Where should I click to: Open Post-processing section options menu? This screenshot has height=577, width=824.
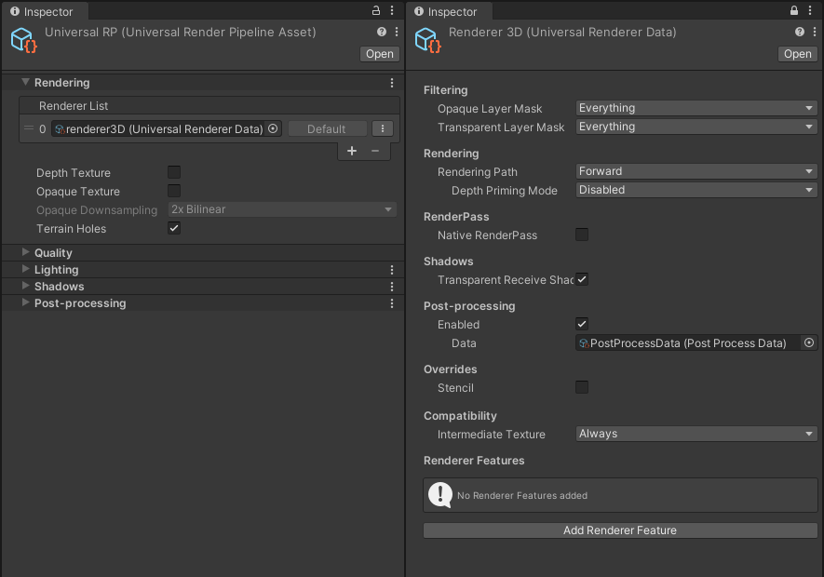click(x=392, y=303)
